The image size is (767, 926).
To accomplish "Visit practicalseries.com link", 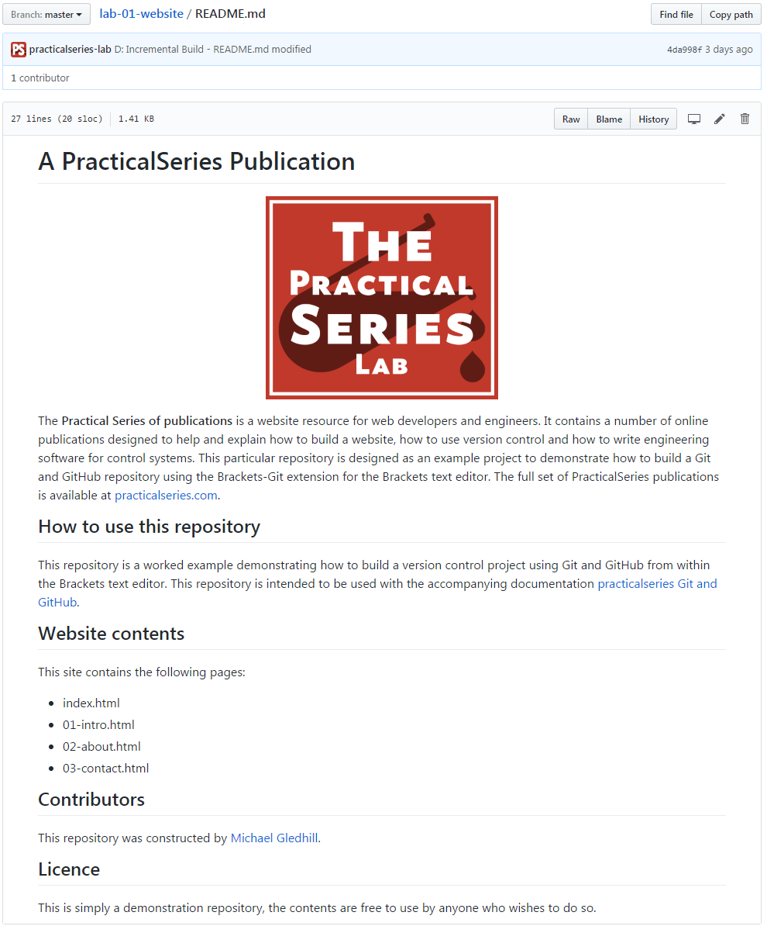I will (x=166, y=495).
